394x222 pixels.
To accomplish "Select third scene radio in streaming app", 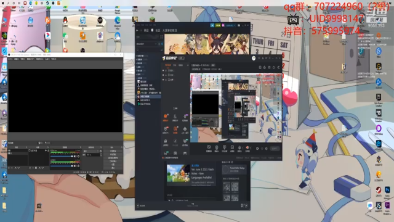I will [163, 80].
